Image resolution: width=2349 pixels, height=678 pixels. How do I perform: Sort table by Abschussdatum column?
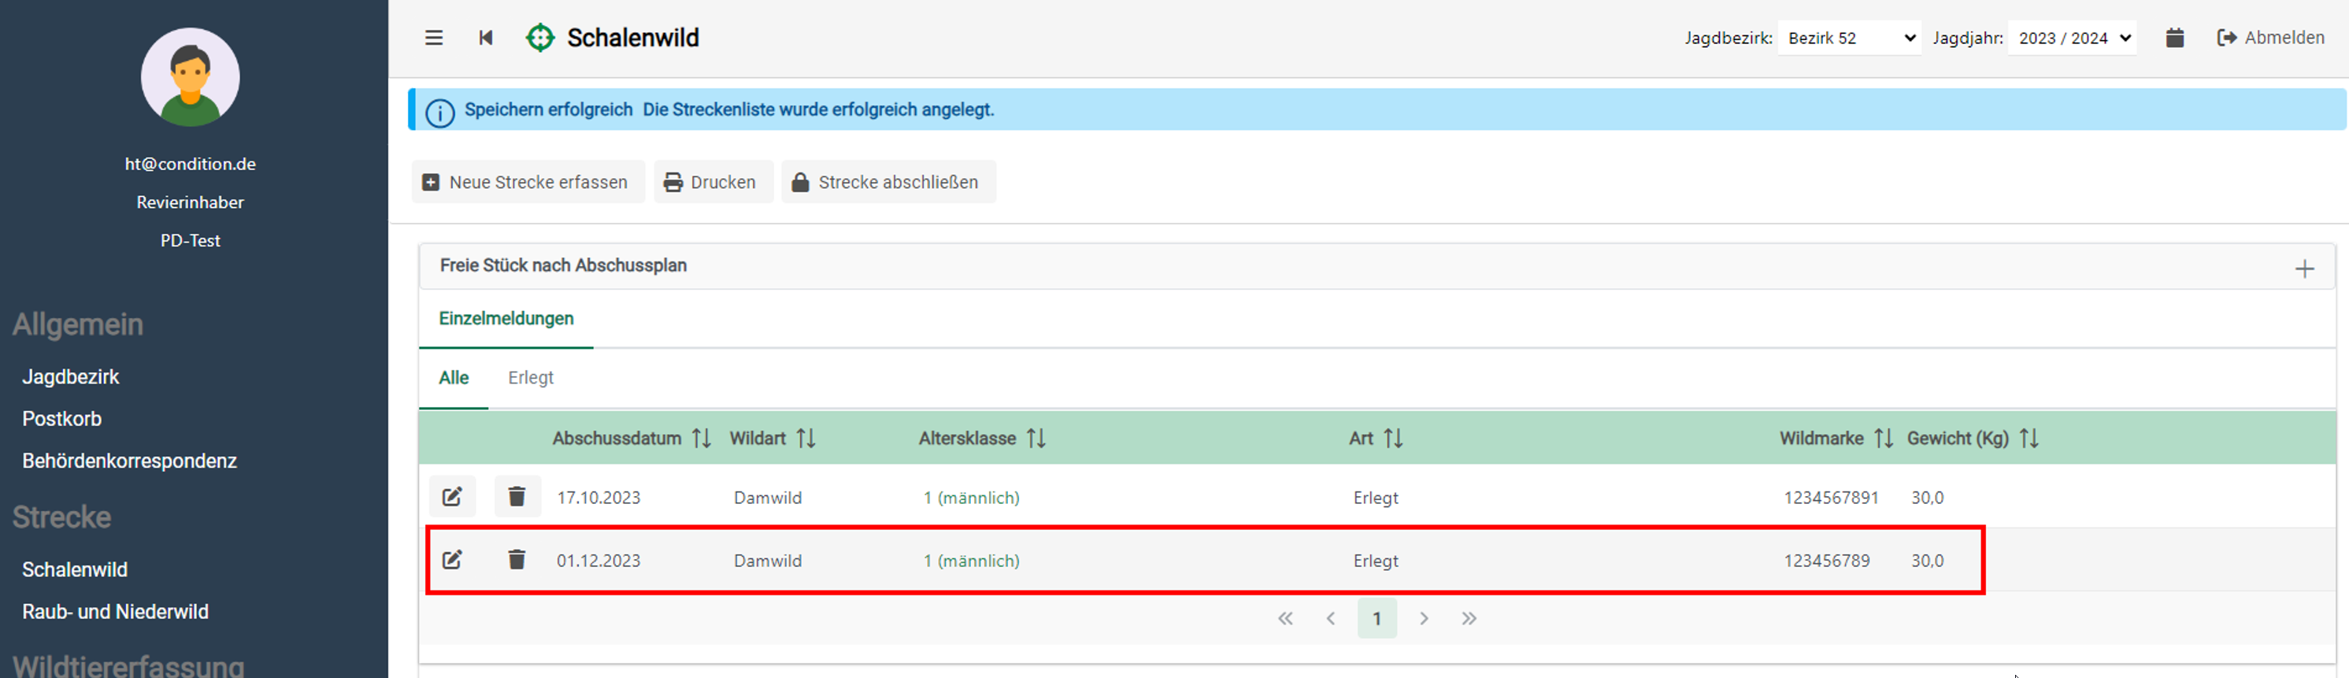[700, 439]
